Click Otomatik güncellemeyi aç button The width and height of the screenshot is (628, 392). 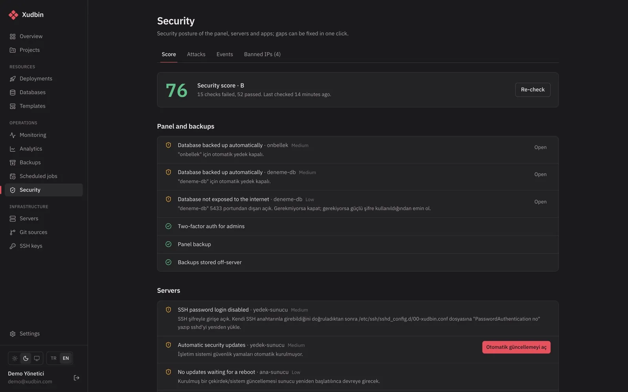click(516, 347)
